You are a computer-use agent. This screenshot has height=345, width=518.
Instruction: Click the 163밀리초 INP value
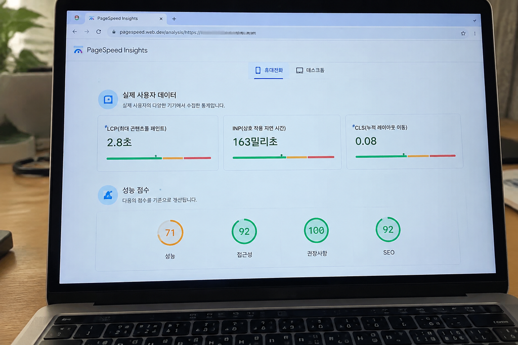[x=255, y=142]
